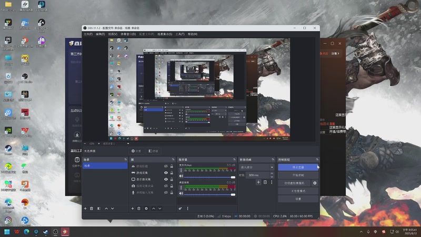This screenshot has height=237, width=421.
Task: Open the 场景集合(S) menu
Action: [x=165, y=34]
